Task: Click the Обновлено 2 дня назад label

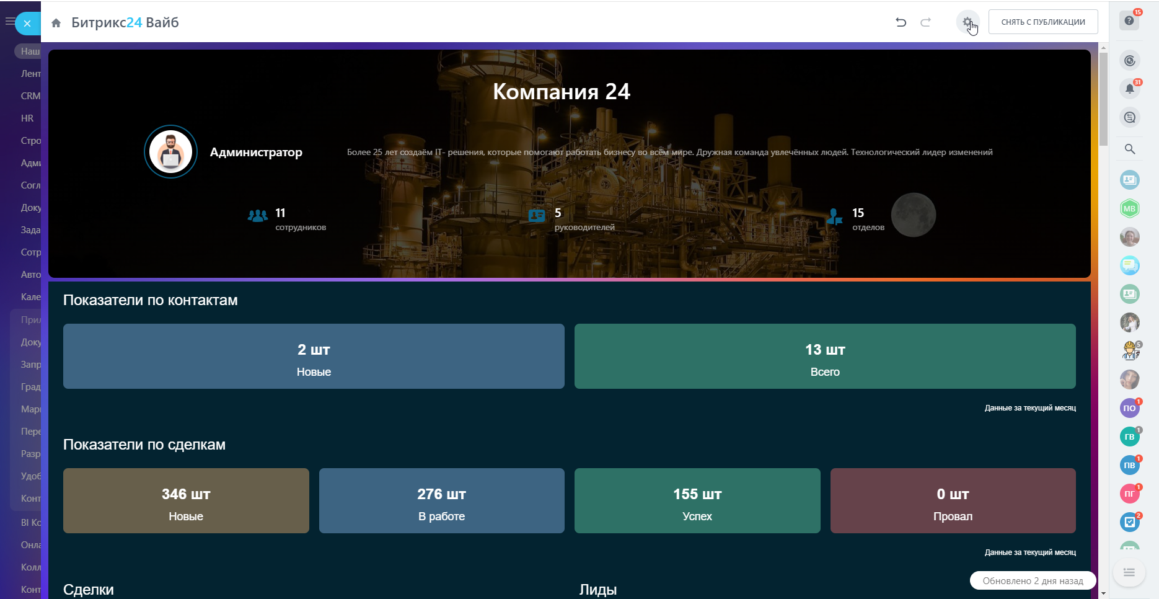Action: click(1033, 580)
